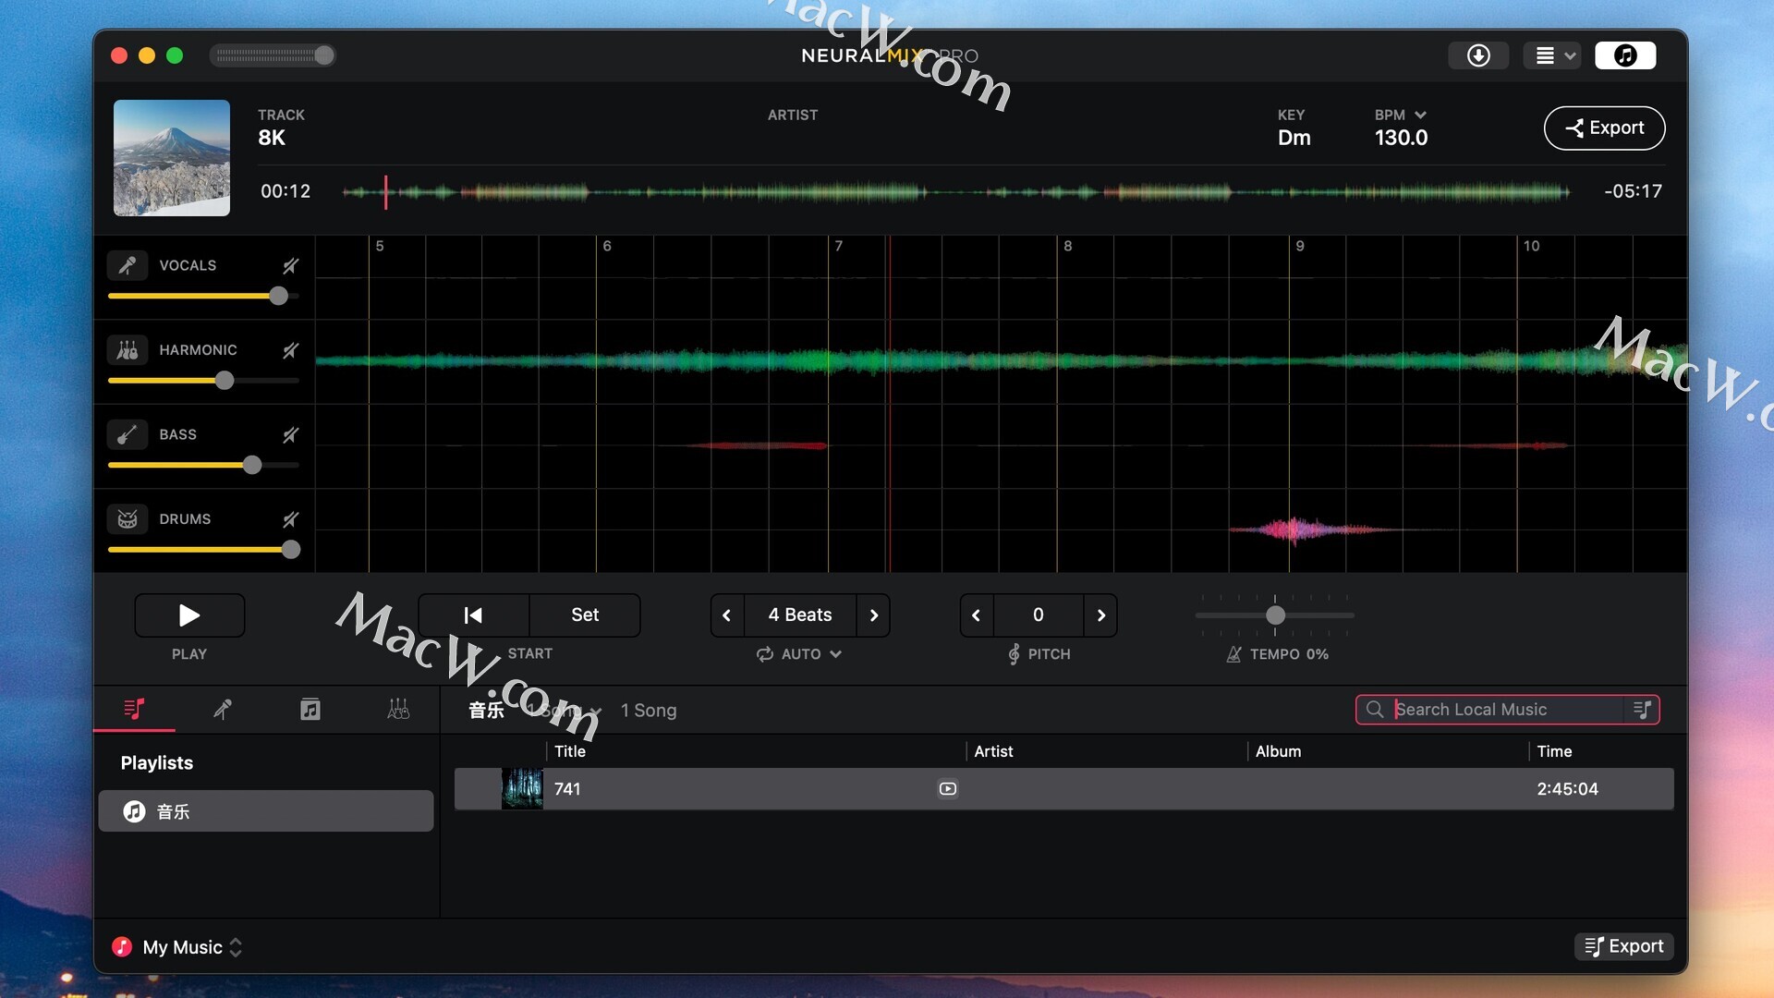Viewport: 1774px width, 998px height.
Task: Click the Pitch tuning-fork icon
Action: click(x=1014, y=654)
